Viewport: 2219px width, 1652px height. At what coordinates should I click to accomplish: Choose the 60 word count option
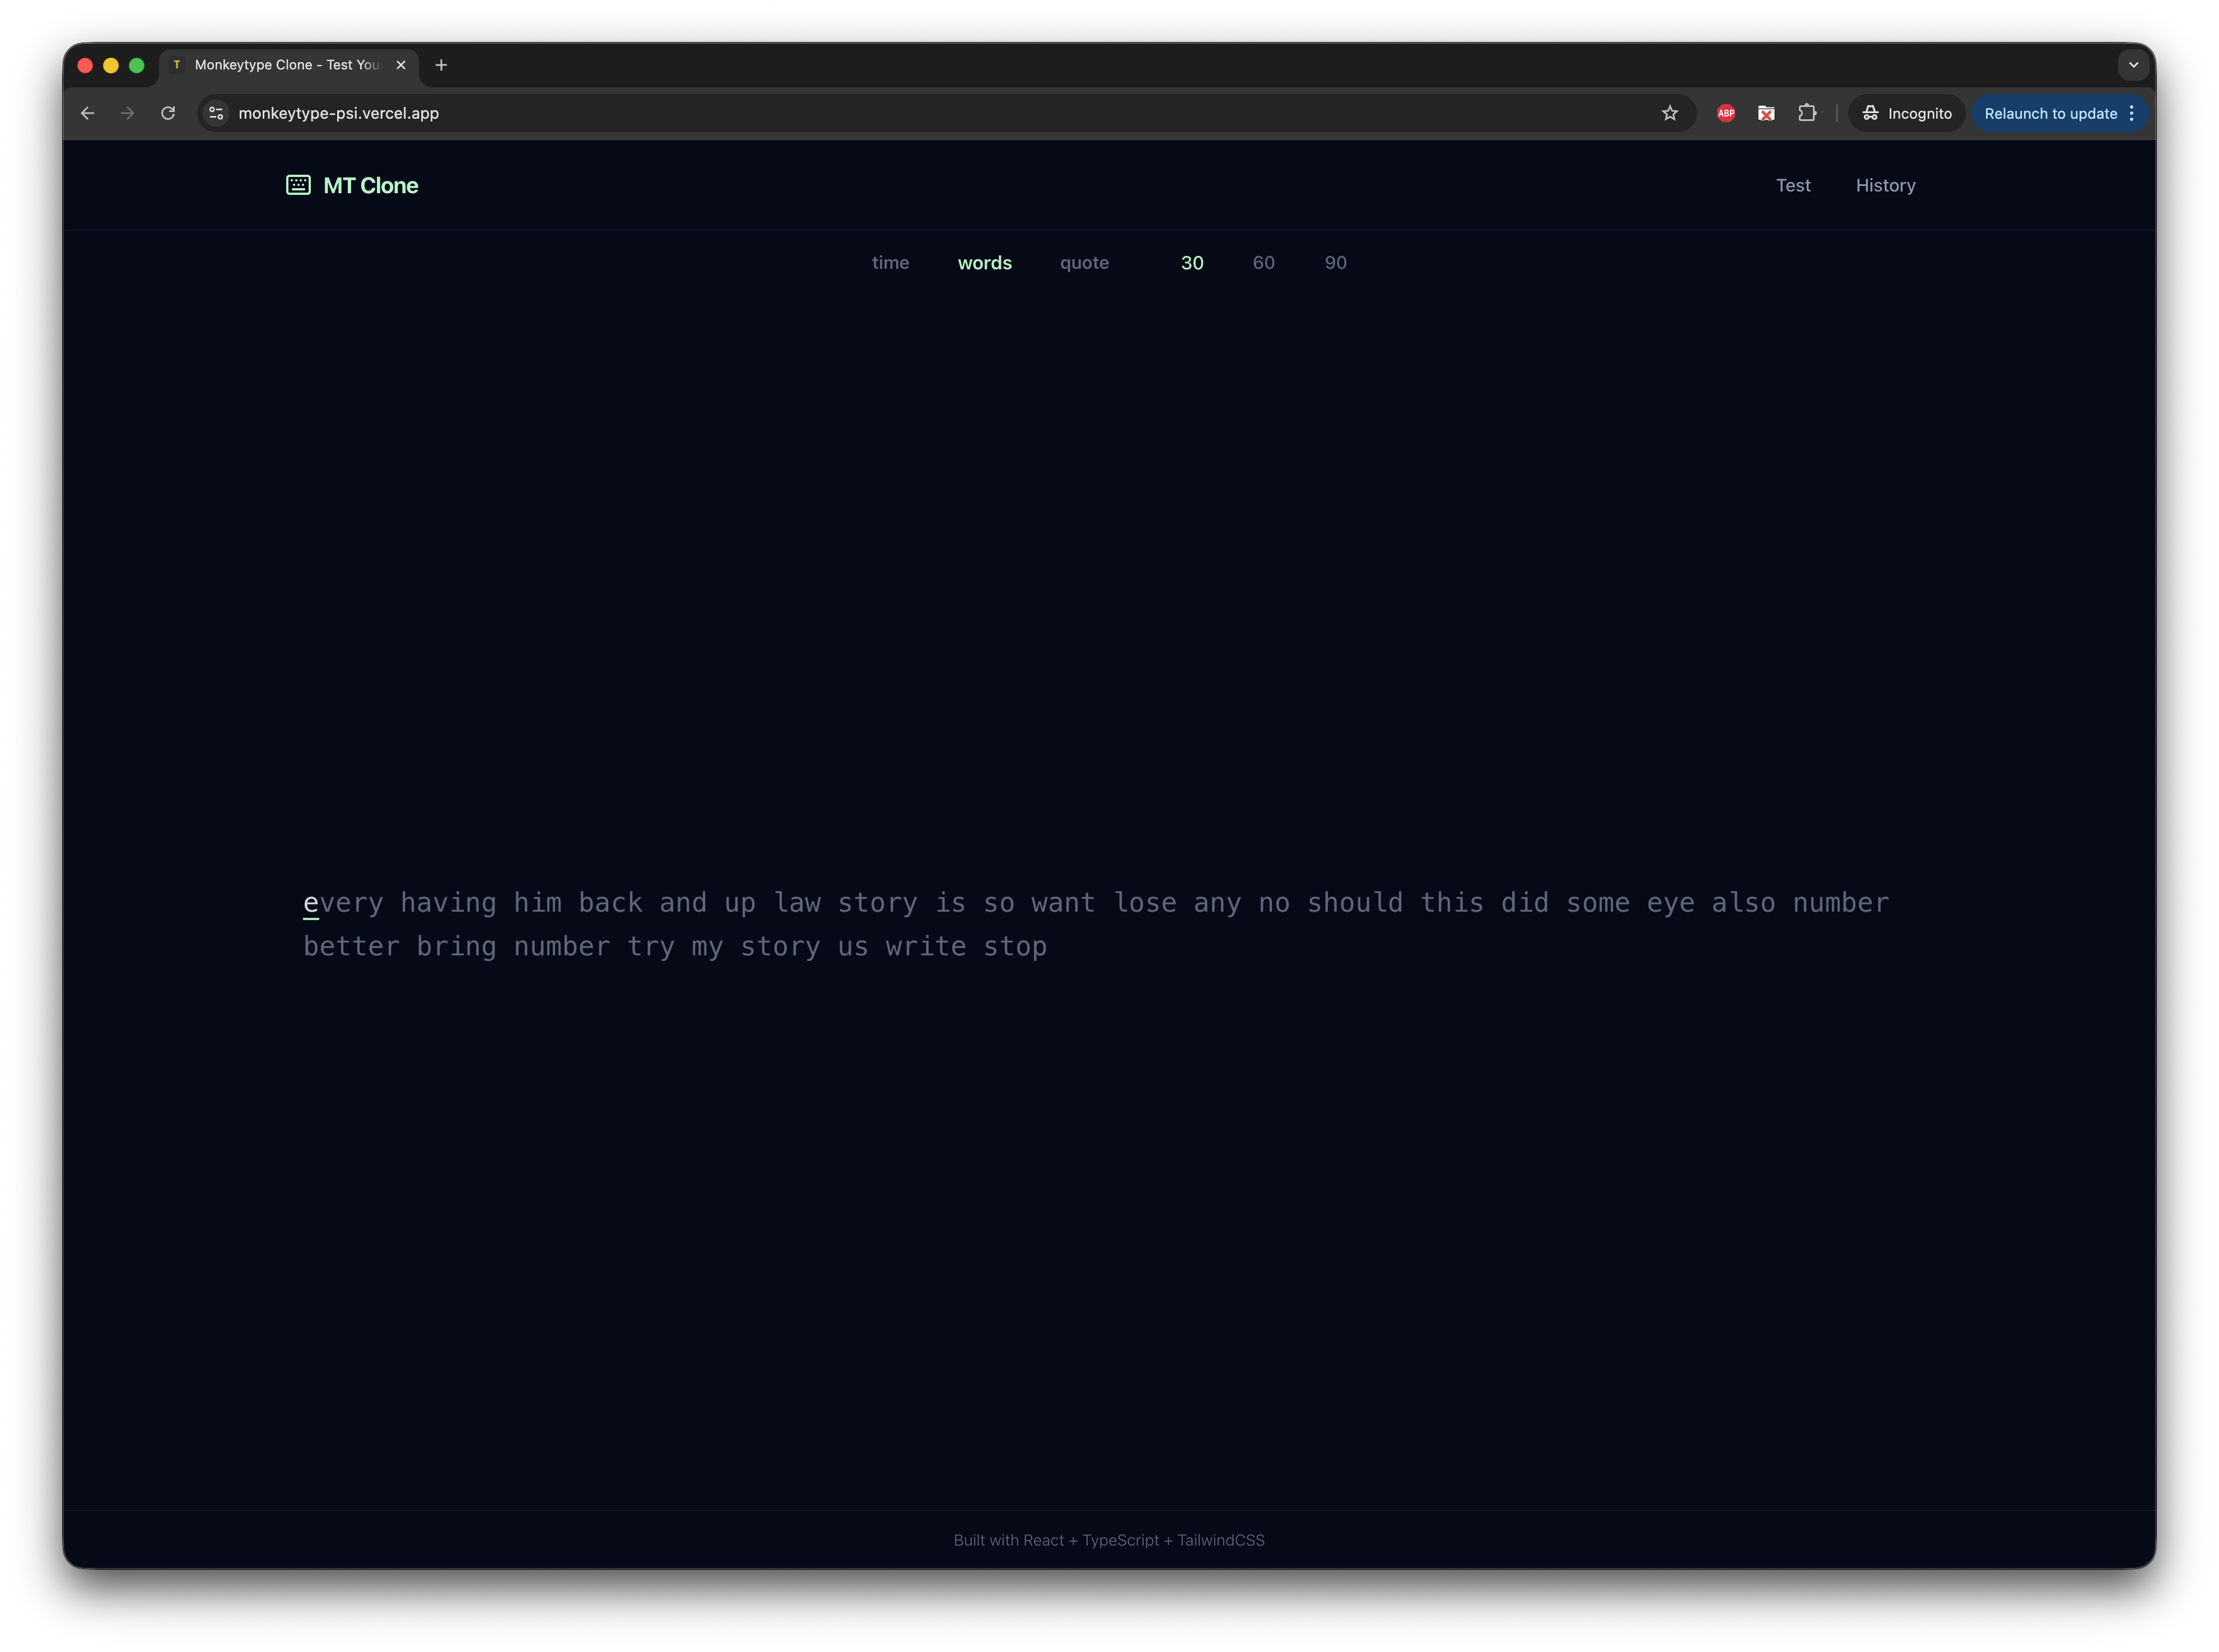click(x=1263, y=263)
